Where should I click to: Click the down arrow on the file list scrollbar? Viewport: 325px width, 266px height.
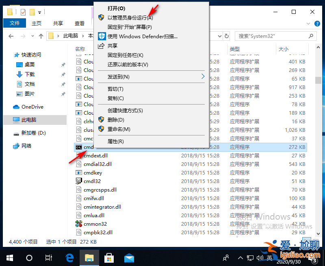318,234
